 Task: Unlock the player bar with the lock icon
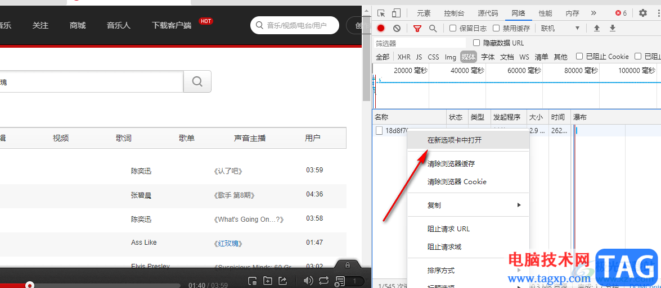347,265
